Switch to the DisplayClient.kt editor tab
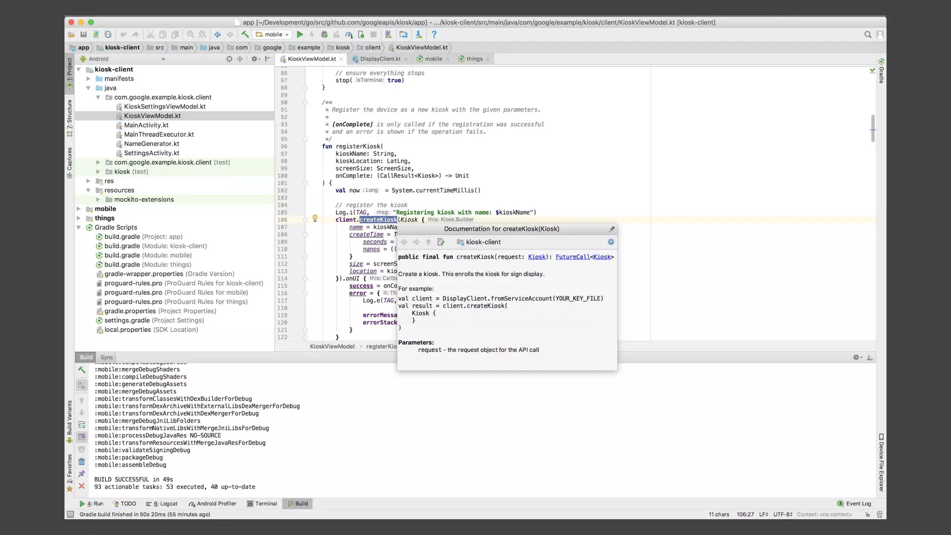The image size is (951, 535). (380, 59)
